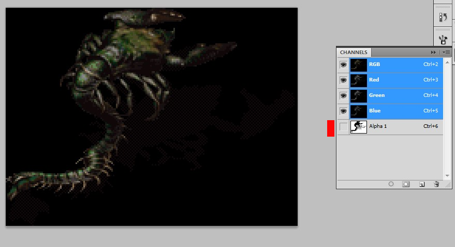Load channel as selection dotted circle icon
455x247 pixels.
(391, 184)
